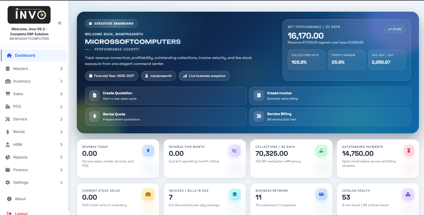Expand Masters submenu chevron
This screenshot has height=215, width=424.
tap(61, 69)
